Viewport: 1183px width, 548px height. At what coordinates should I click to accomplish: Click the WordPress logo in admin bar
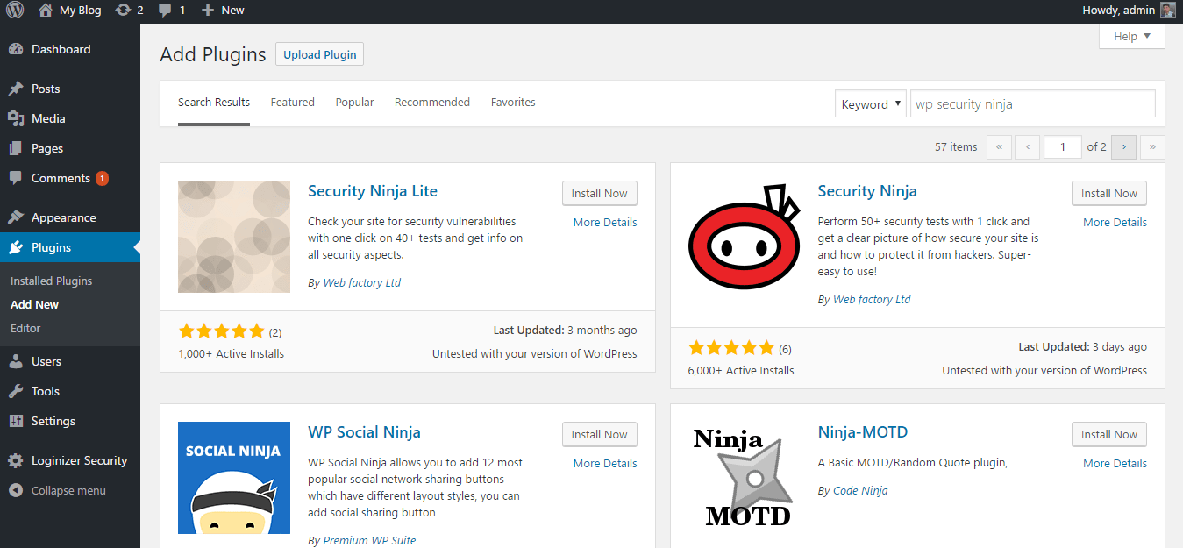pyautogui.click(x=15, y=11)
